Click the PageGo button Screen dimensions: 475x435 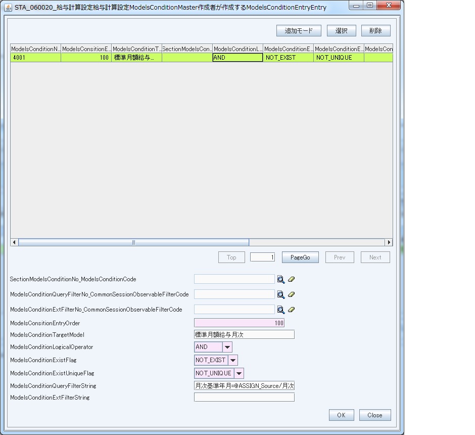[300, 257]
